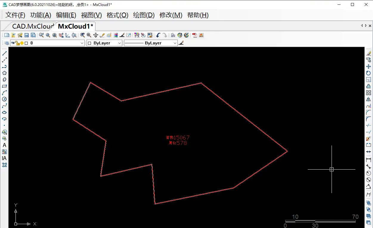Select the Construction line tool
Viewport: 373px width, 228px height.
4,60
